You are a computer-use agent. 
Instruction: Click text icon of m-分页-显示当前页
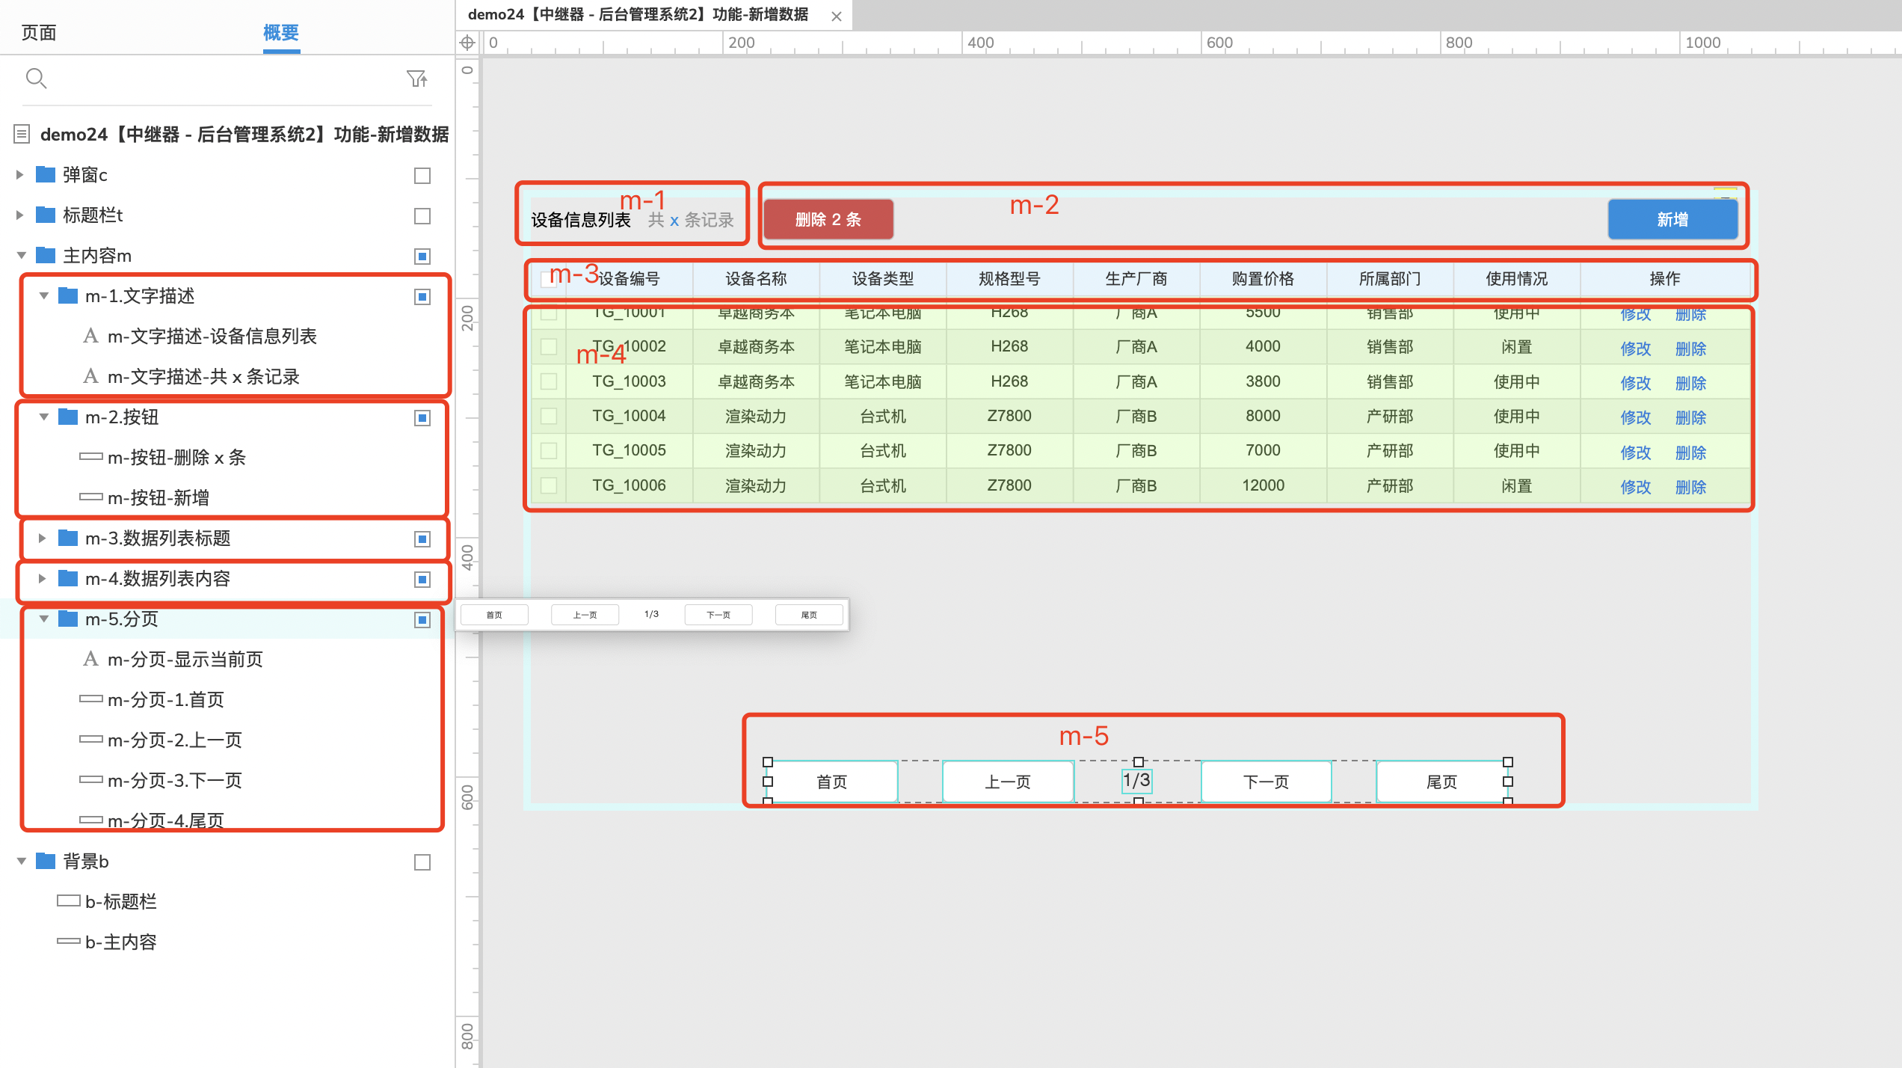[90, 659]
